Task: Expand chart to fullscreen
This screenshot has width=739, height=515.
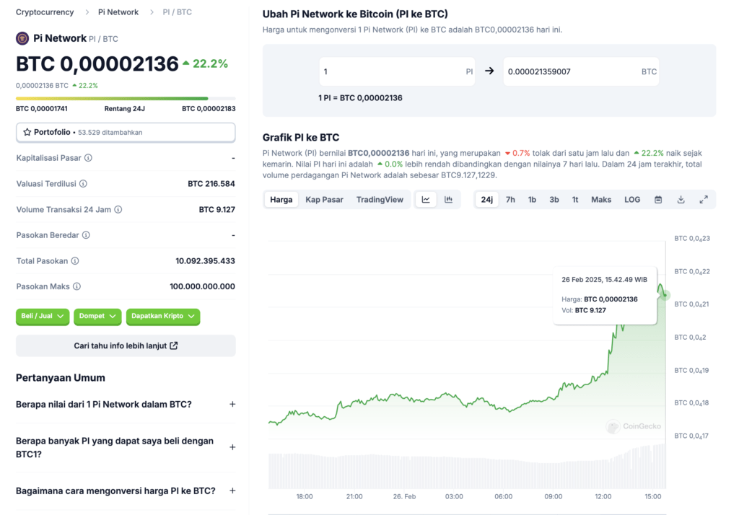Action: tap(703, 200)
